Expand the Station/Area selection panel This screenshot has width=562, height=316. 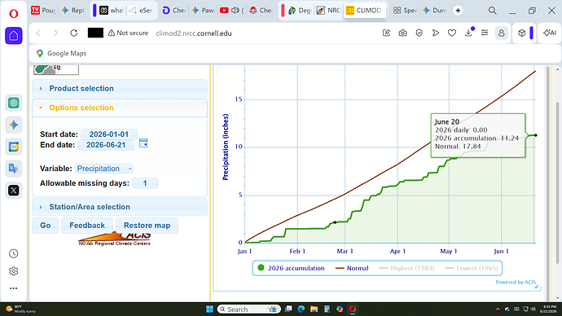click(x=120, y=207)
